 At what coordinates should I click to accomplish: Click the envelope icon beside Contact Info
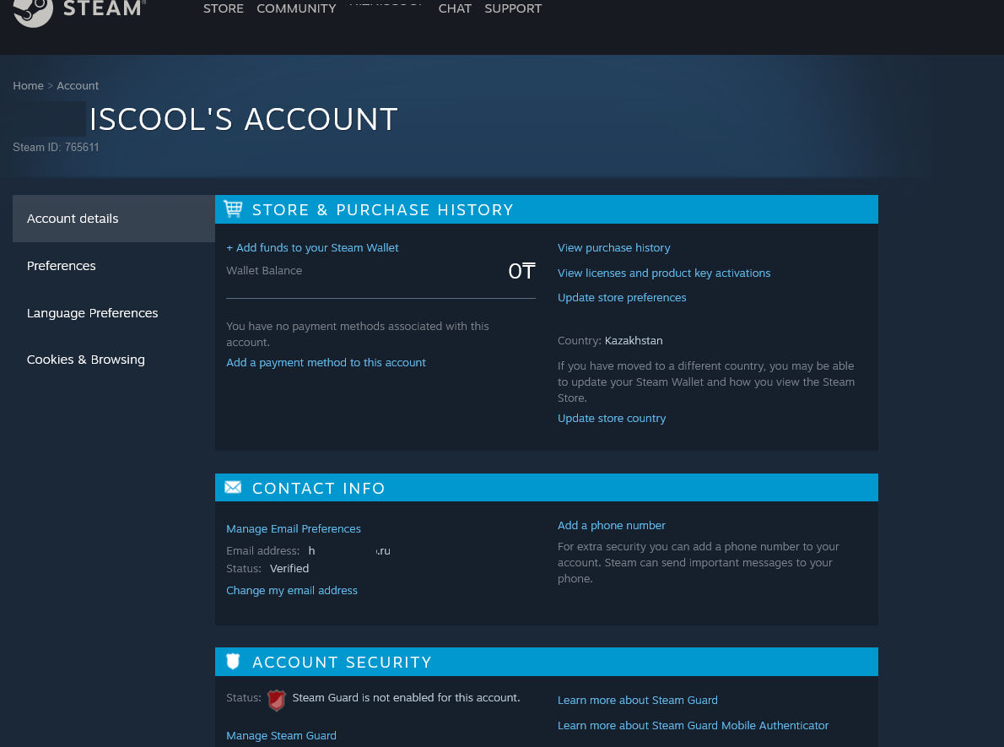point(233,488)
